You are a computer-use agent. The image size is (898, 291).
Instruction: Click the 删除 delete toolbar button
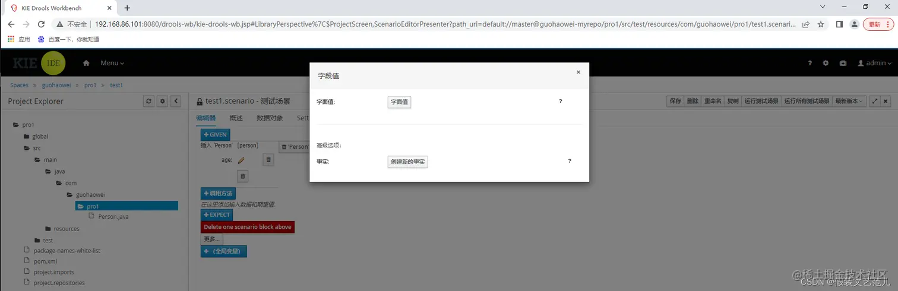click(693, 101)
